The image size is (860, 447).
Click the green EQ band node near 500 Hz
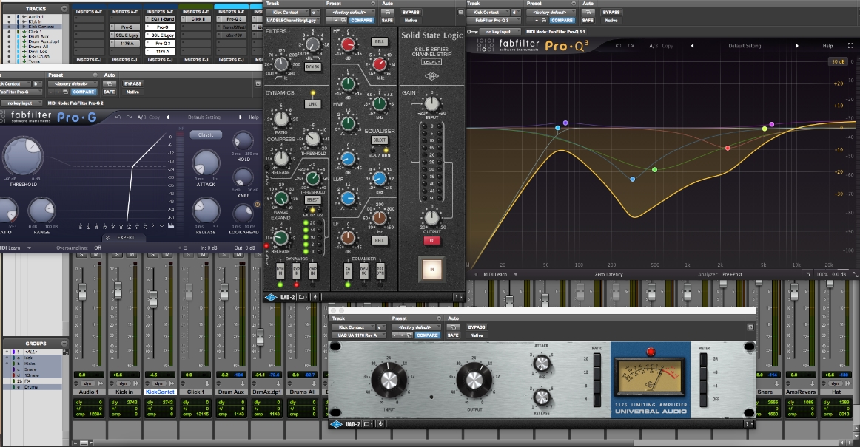pos(654,170)
